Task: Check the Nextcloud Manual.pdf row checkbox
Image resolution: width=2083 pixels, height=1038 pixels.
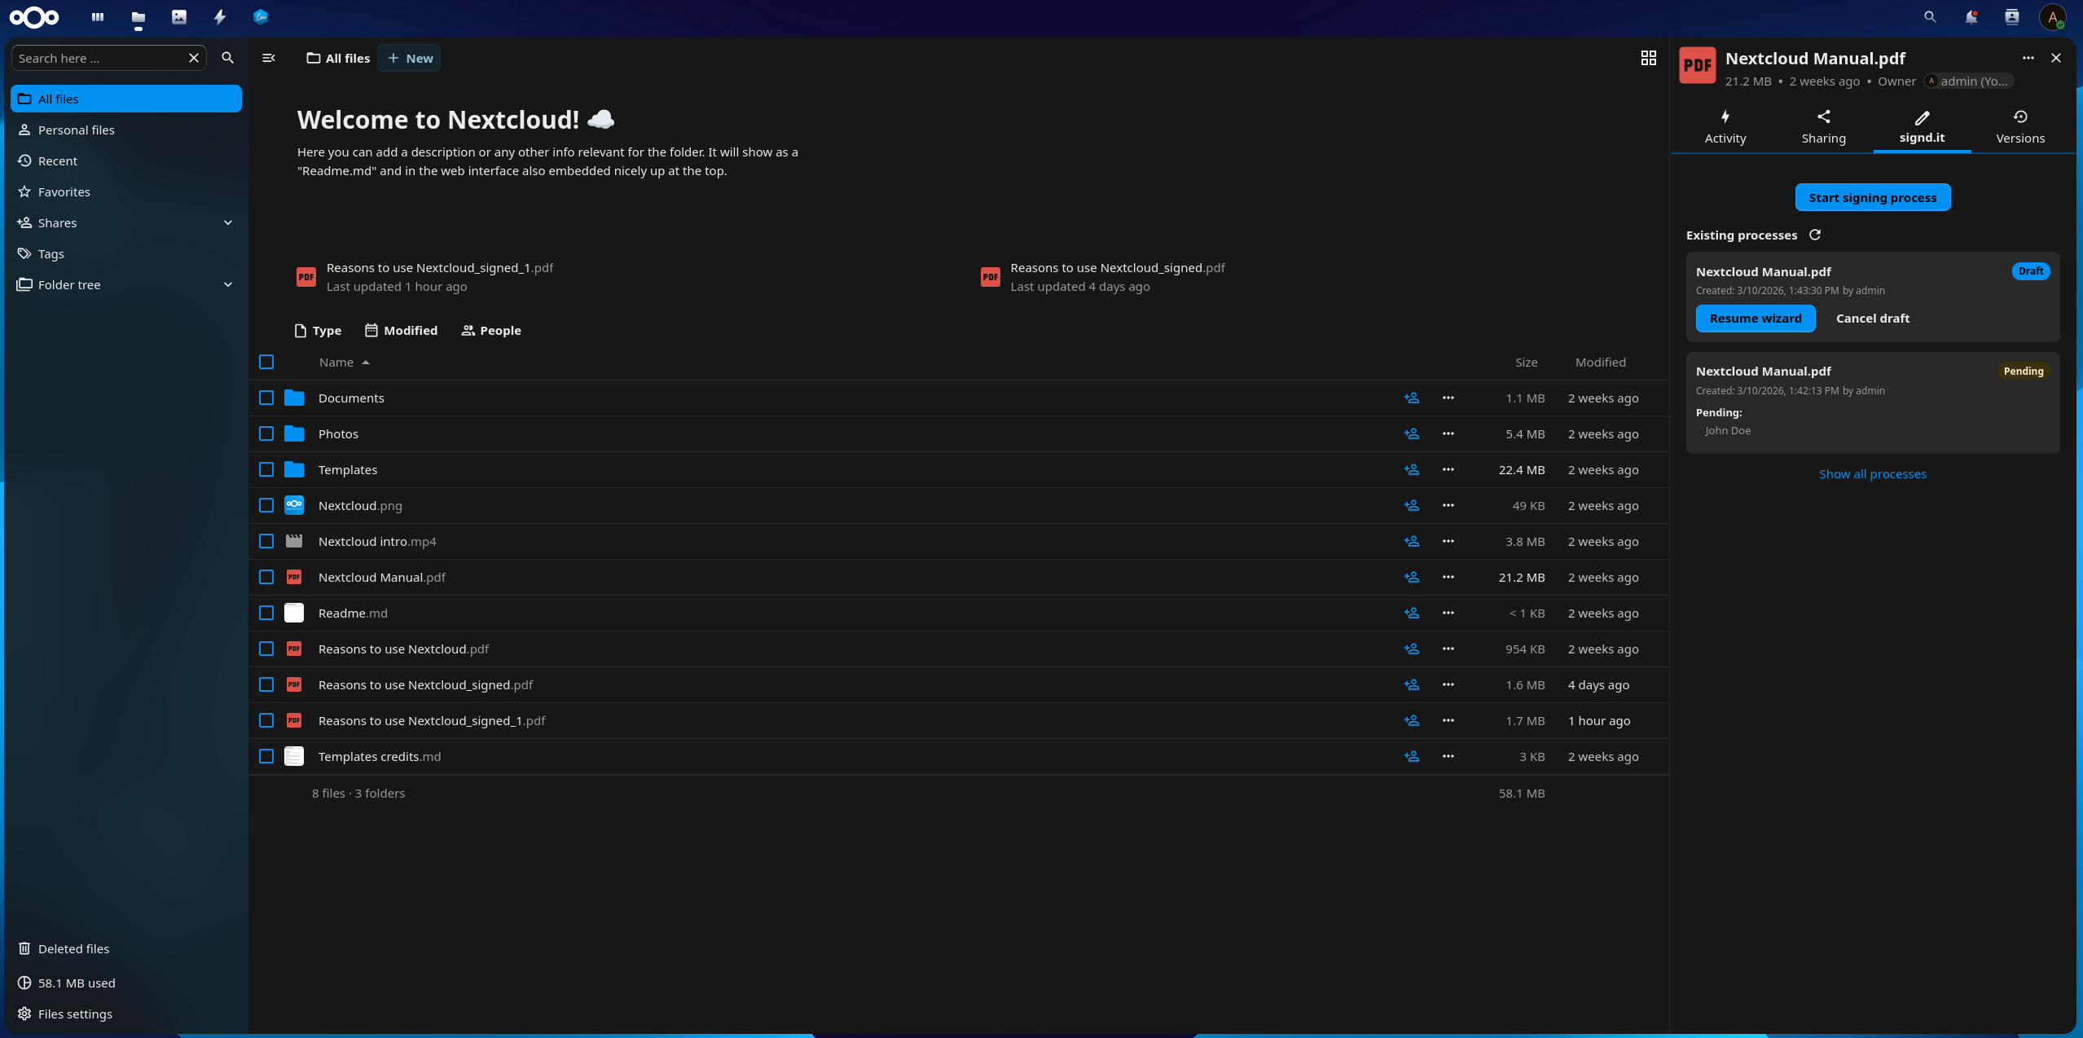Action: [x=266, y=577]
